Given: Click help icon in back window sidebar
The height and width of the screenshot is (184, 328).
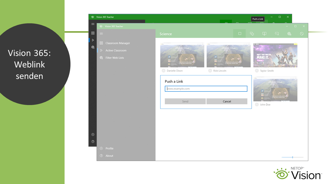Looking at the screenshot, I should click(93, 141).
